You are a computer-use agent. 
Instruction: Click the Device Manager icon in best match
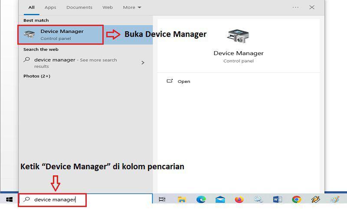(x=29, y=35)
